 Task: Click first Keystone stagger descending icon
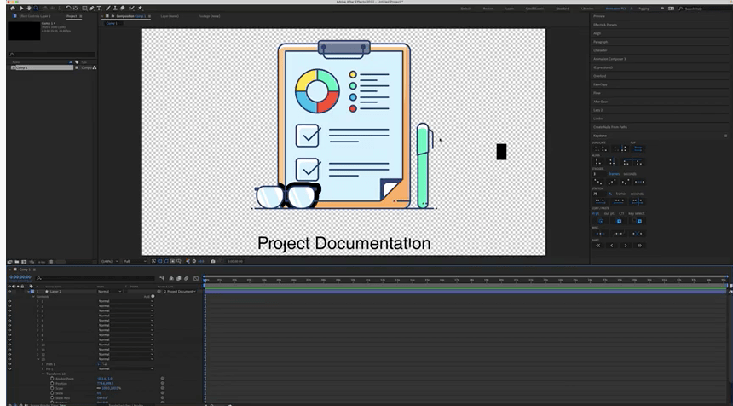[597, 182]
